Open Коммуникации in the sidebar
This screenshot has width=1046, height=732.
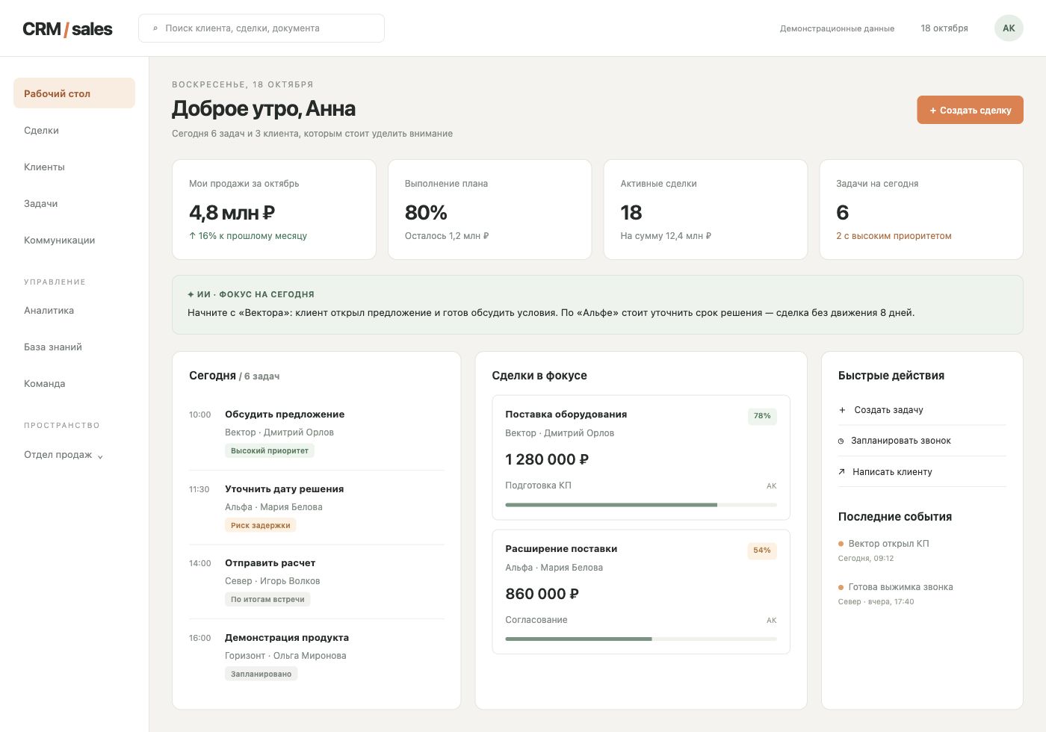coord(74,240)
